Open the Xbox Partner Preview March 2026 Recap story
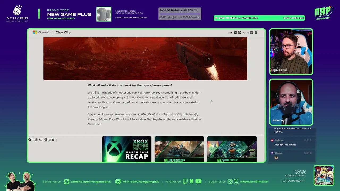The height and width of the screenshot is (191, 340). coord(127,149)
